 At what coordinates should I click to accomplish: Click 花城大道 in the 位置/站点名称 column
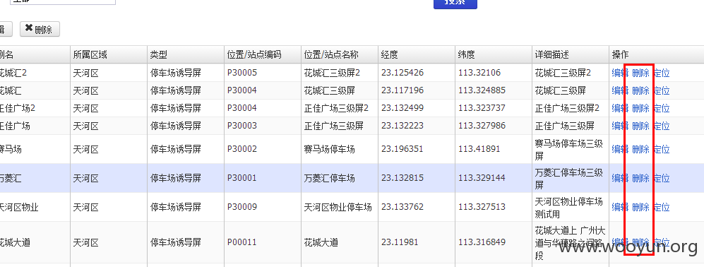tap(321, 242)
